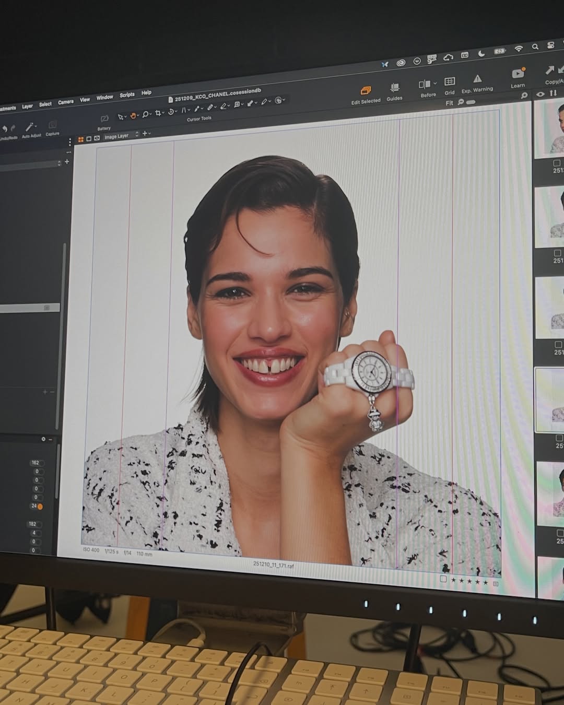Open the Camera menu

[x=65, y=102]
